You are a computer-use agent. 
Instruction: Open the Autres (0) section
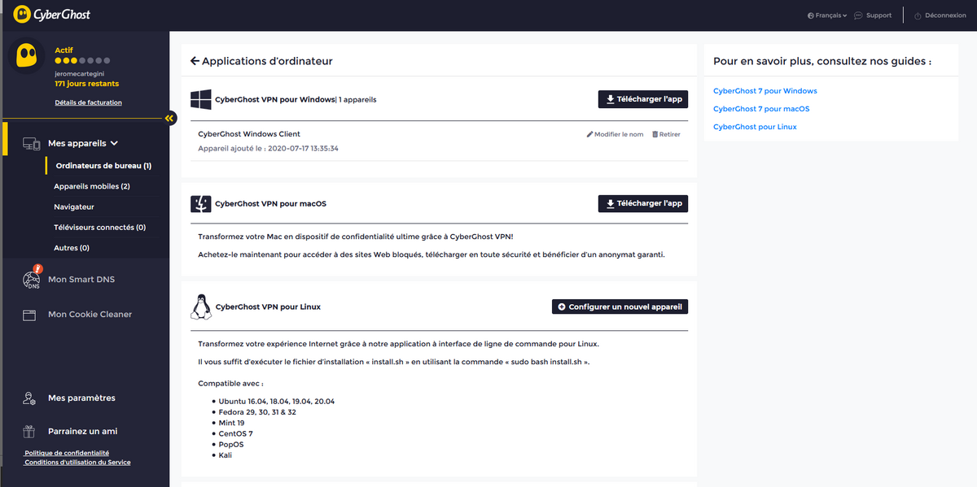[x=72, y=248]
